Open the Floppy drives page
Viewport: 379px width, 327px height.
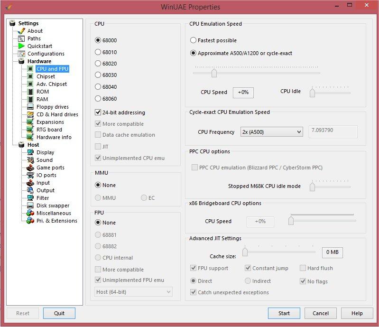coord(53,107)
